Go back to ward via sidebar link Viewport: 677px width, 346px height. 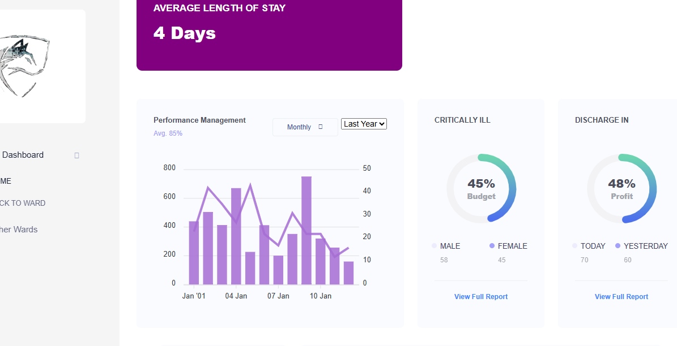23,204
